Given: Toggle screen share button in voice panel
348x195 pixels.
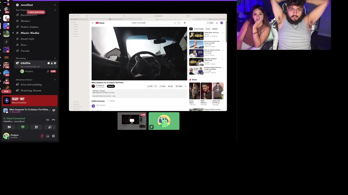Looking at the screenshot, I should (x=23, y=127).
